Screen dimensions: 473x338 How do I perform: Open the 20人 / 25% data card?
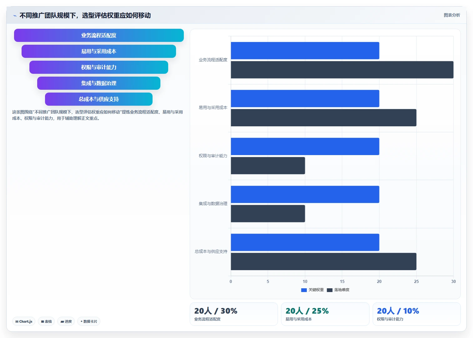click(325, 314)
